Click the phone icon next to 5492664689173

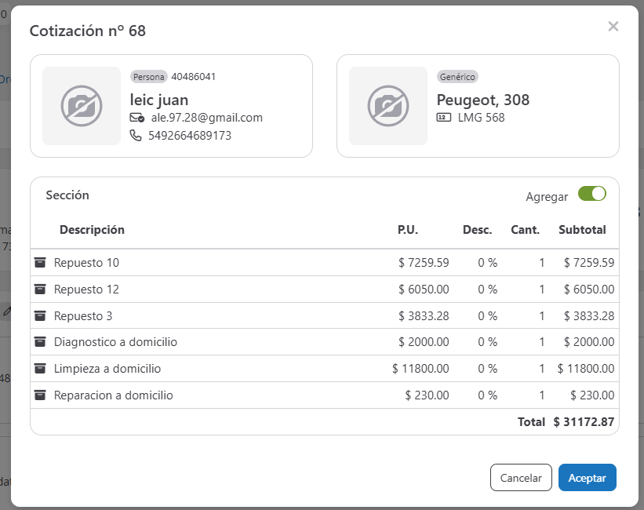[x=136, y=135]
